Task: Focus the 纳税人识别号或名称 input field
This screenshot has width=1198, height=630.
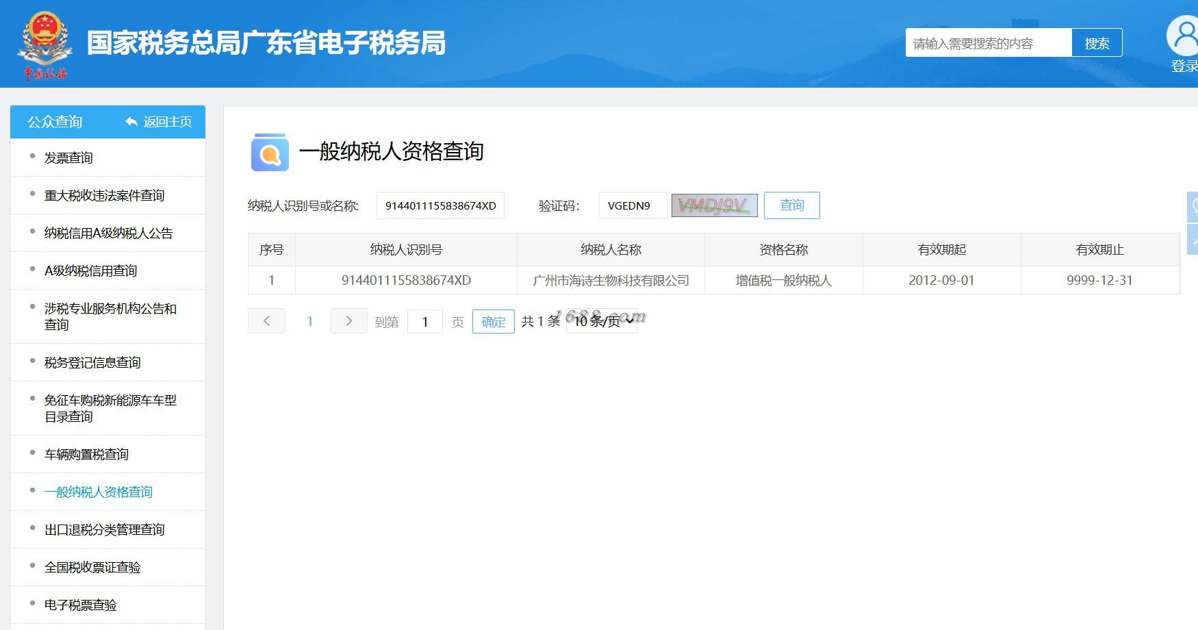Action: pyautogui.click(x=440, y=205)
